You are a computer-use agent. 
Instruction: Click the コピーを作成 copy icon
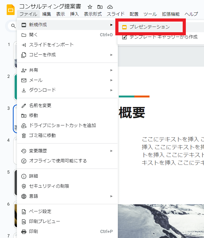(x=24, y=55)
